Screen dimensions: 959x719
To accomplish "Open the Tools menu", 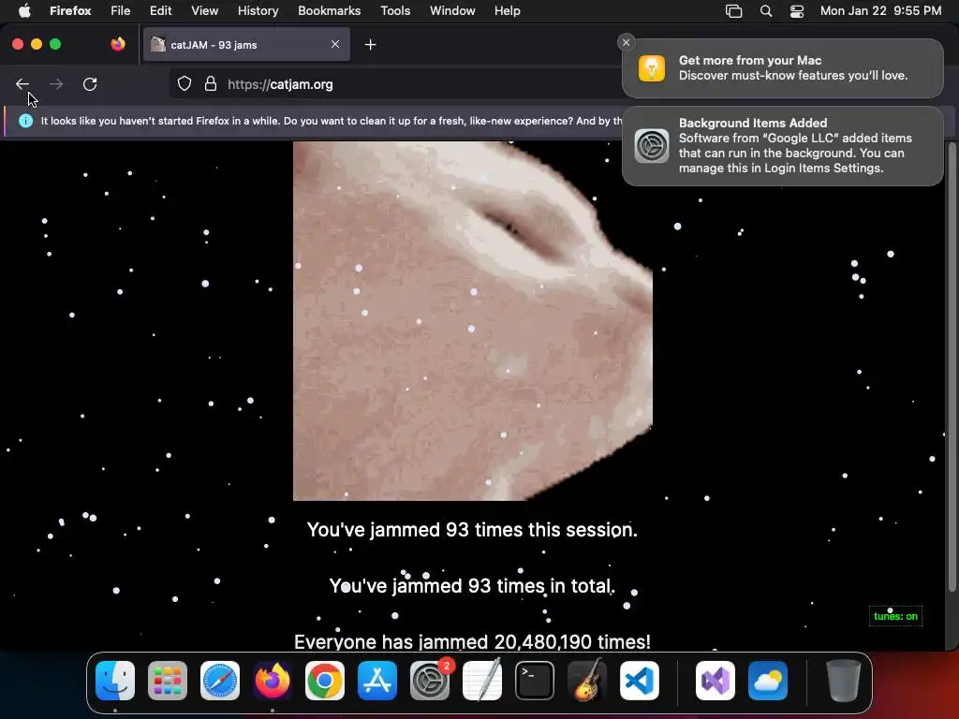I will [395, 10].
